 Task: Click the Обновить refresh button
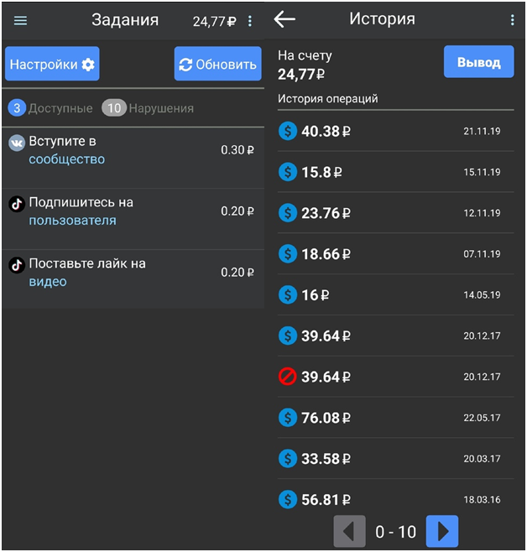click(x=218, y=64)
